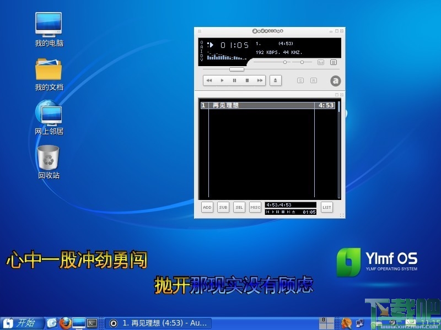Click the playlist vertical scrollbar
The image size is (441, 330).
(x=339, y=149)
